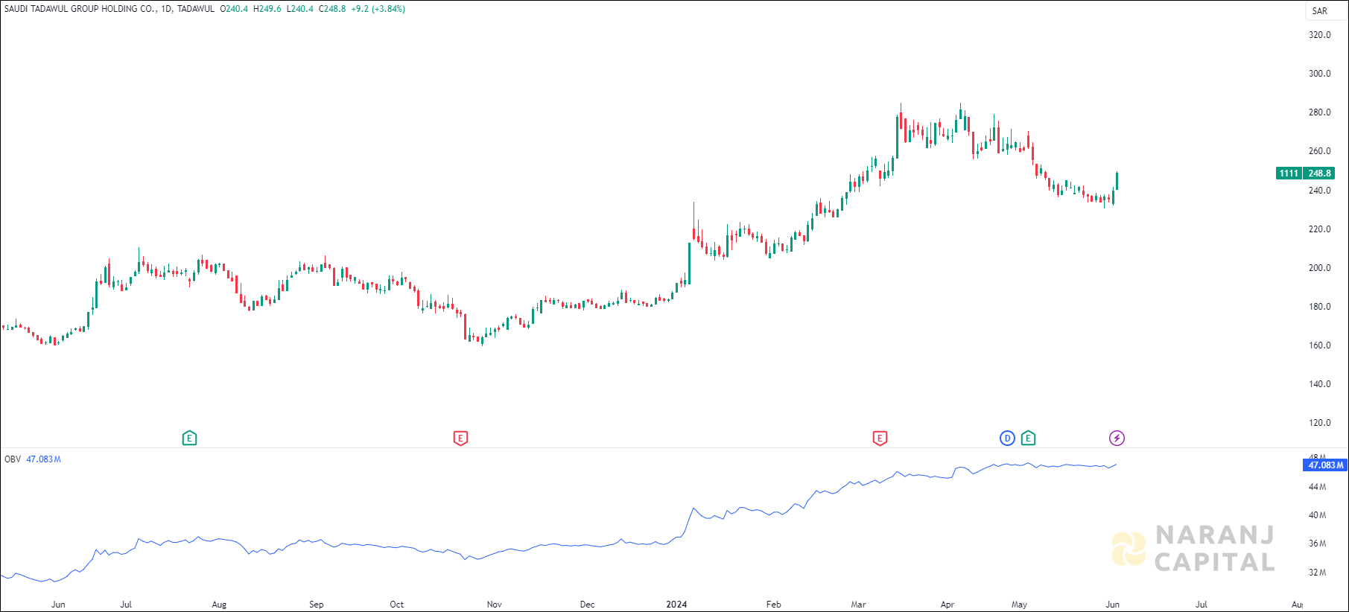Click the 280.0 price axis label
Screen dimensions: 1349x612
pos(1319,112)
